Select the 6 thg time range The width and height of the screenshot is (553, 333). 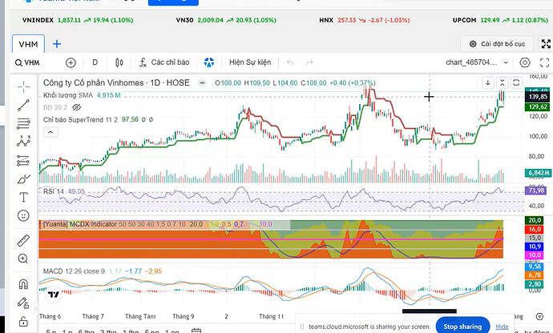tap(86, 331)
